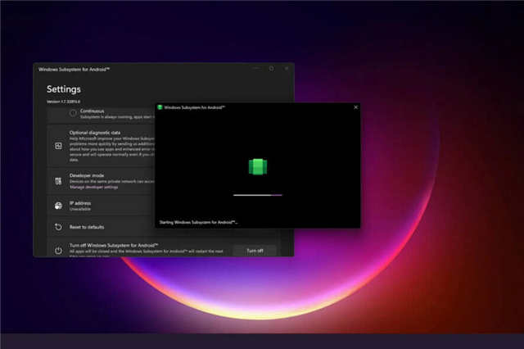The height and width of the screenshot is (349, 524).
Task: Click 'Turn off Windows Subsystem for Android' heading
Action: [x=114, y=245]
